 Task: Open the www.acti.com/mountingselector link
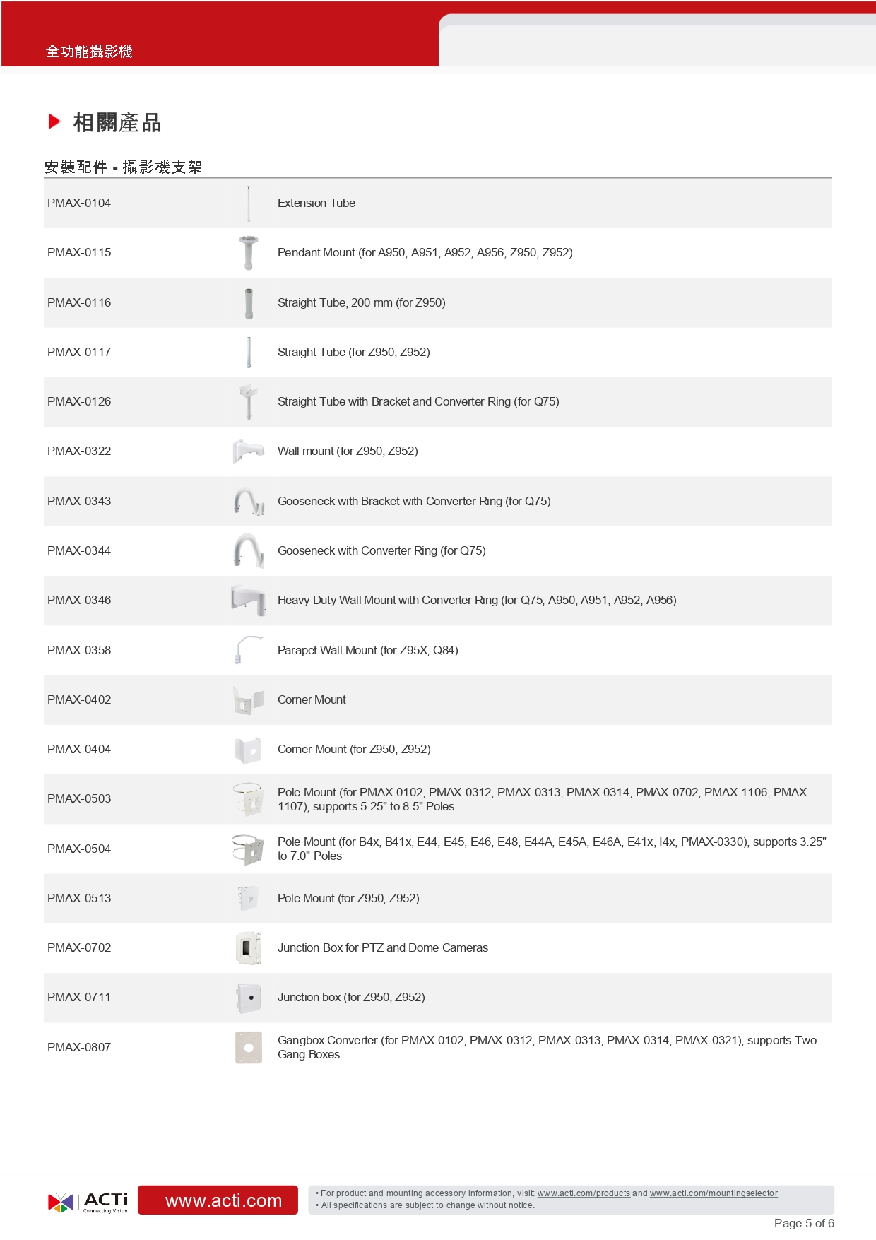pos(714,1193)
